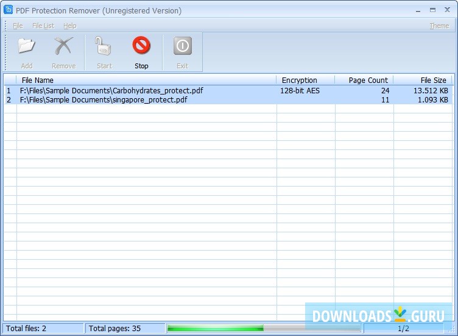Open the Theme menu
Screen dimensions: 458x336
click(x=439, y=26)
